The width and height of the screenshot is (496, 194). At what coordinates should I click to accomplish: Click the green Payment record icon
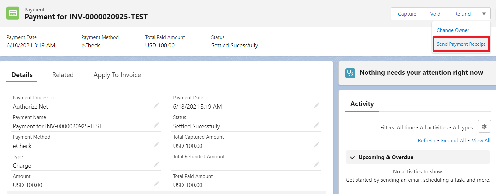point(13,13)
